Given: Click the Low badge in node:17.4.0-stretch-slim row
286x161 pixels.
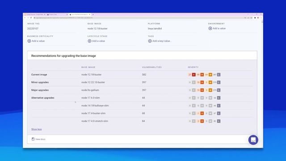Looking at the screenshot, I should (219, 121).
